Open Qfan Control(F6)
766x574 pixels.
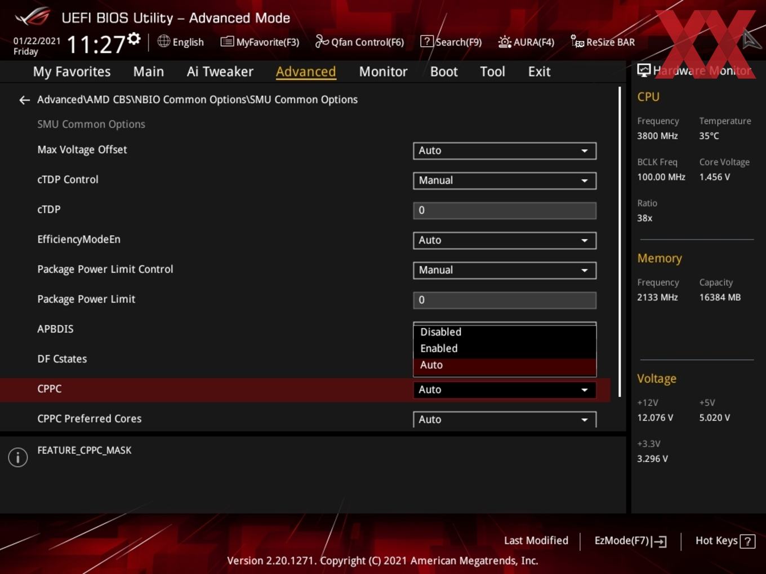point(359,42)
